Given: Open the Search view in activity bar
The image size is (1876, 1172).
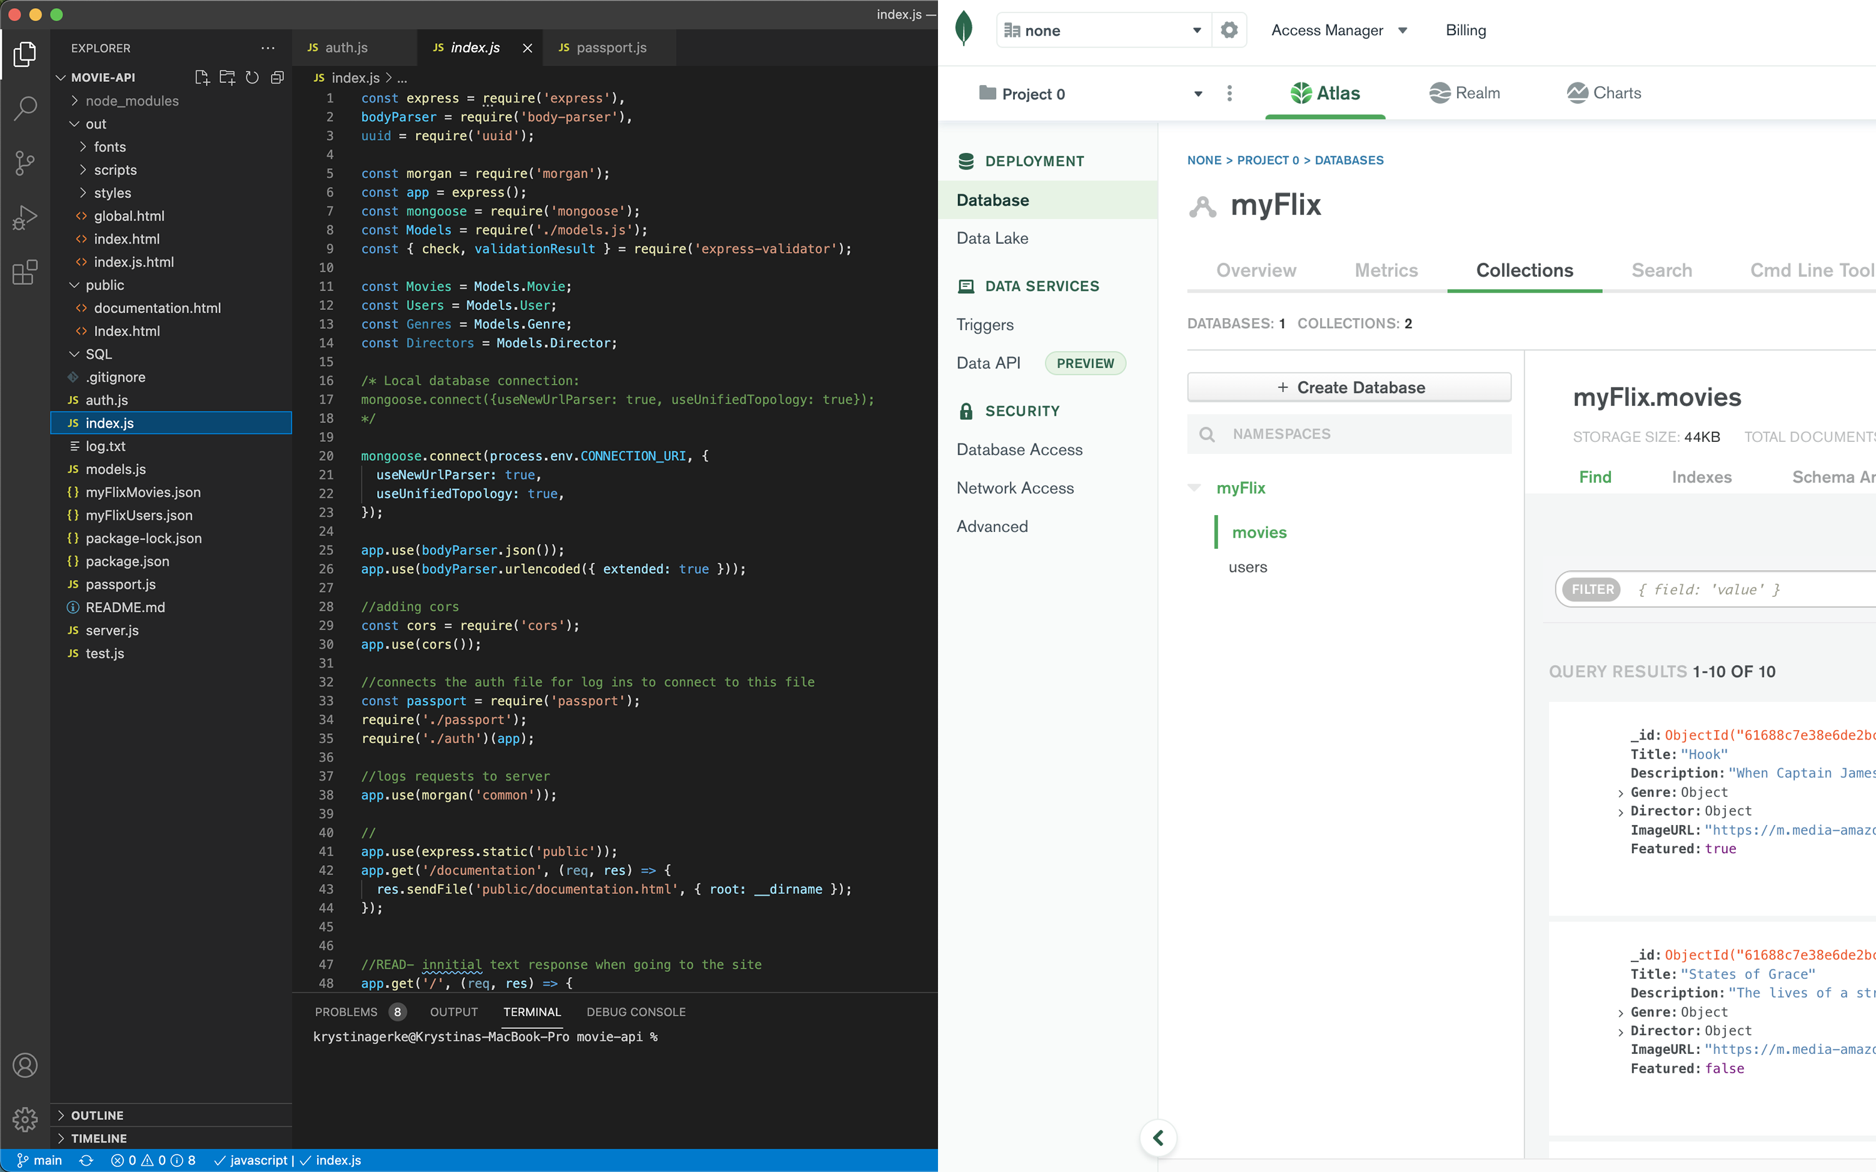Looking at the screenshot, I should [25, 109].
